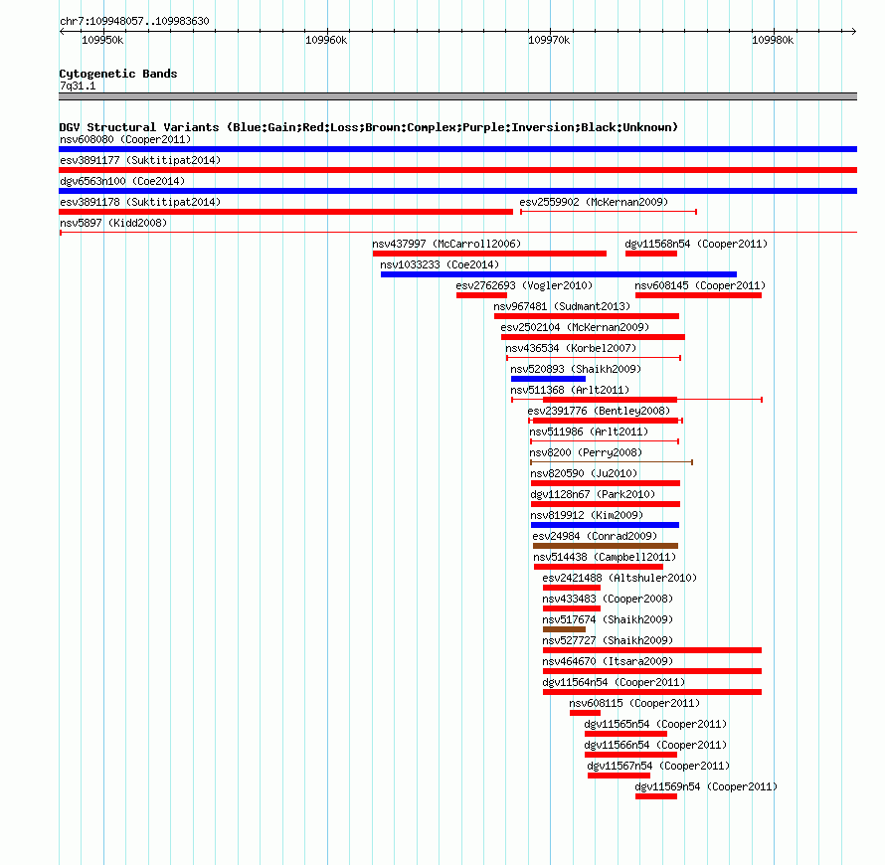Image resolution: width=885 pixels, height=865 pixels.
Task: Open esv2762693 (Vogler2010) label
Action: 524,285
